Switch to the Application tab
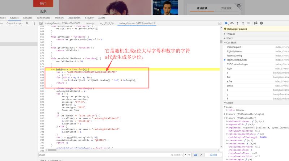Image resolution: width=289 pixels, height=161 pixels. tap(74, 18)
